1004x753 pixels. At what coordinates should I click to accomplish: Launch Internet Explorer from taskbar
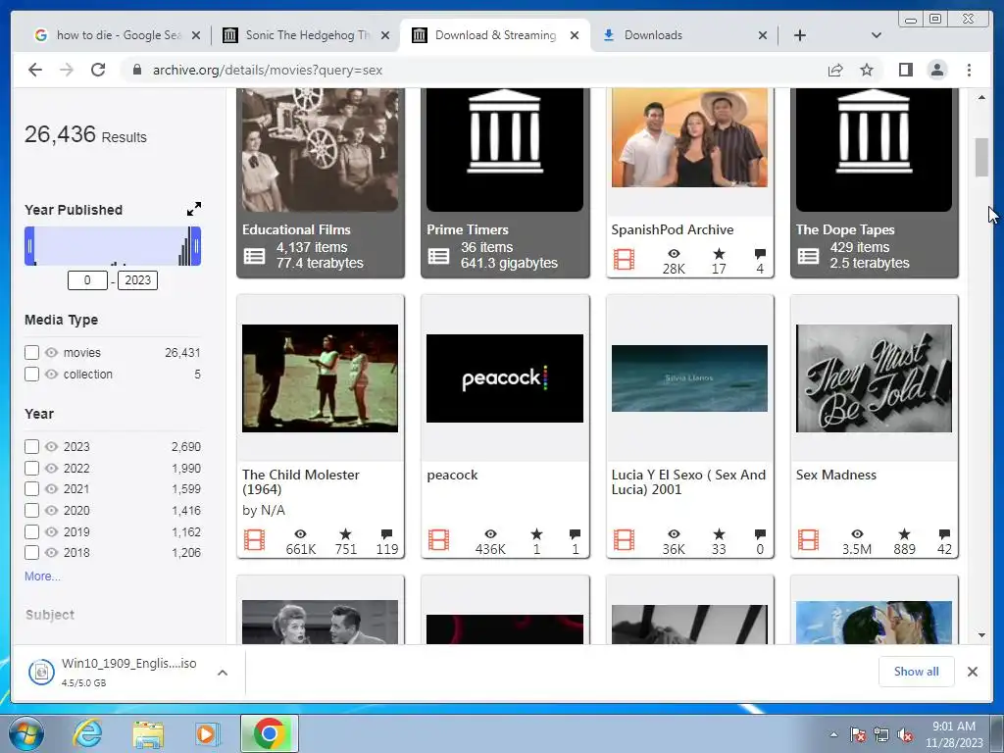(87, 733)
